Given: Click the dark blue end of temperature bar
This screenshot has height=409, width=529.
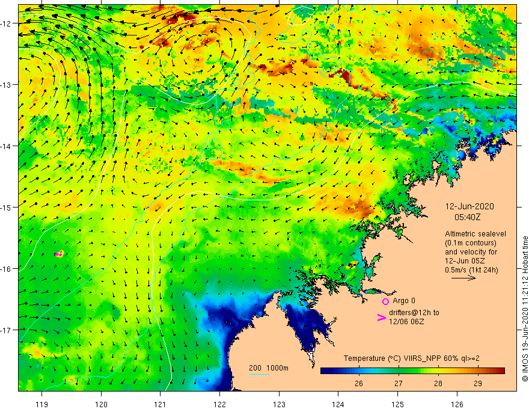Looking at the screenshot, I should coord(326,371).
